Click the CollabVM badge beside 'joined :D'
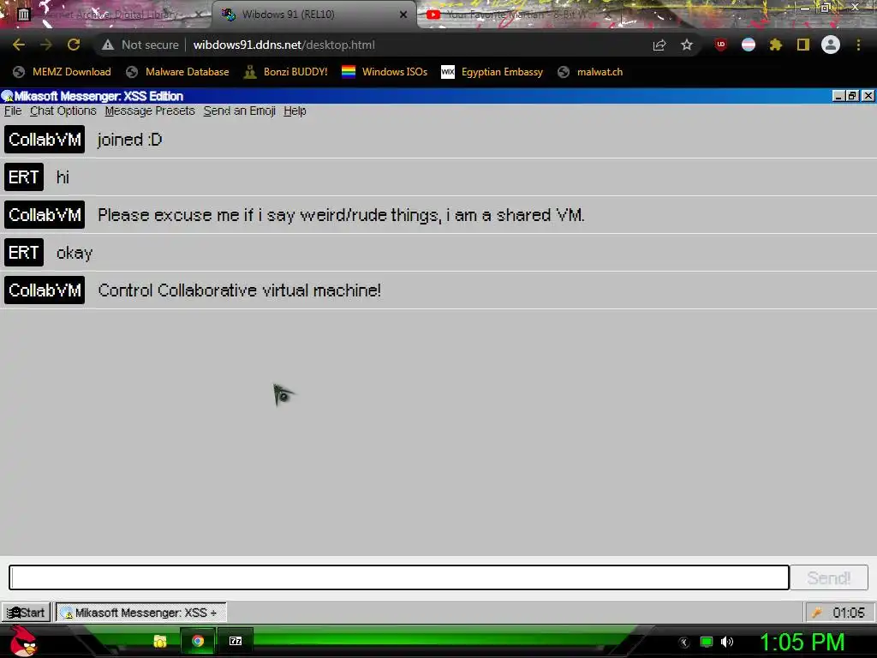Screen dimensions: 877x658 (45, 140)
